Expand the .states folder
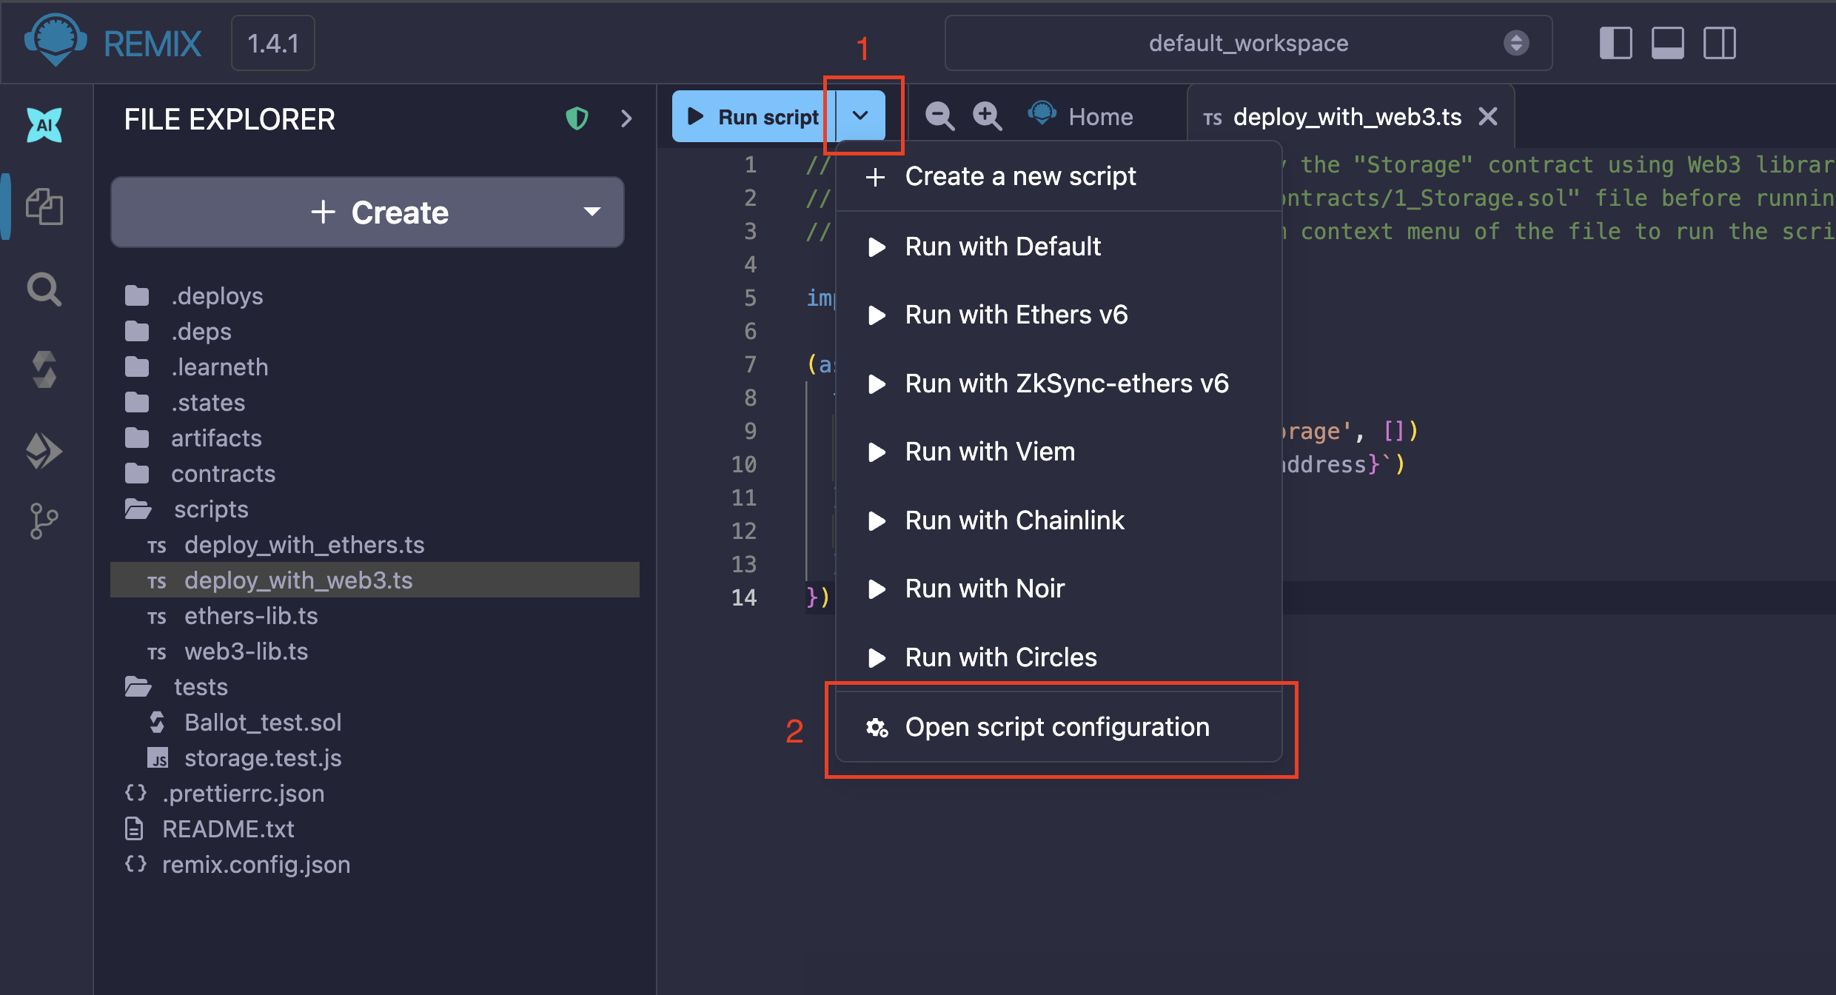 click(x=185, y=403)
